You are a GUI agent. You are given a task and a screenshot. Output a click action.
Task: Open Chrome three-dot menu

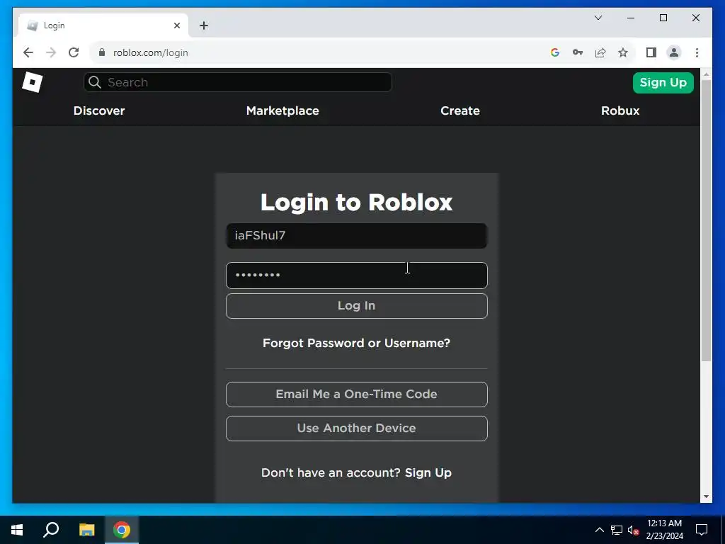coord(697,52)
